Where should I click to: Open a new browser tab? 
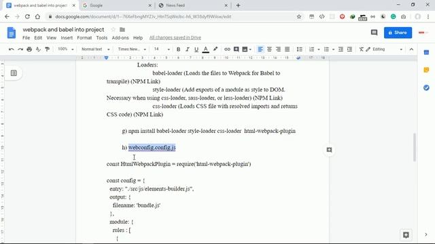(238, 5)
